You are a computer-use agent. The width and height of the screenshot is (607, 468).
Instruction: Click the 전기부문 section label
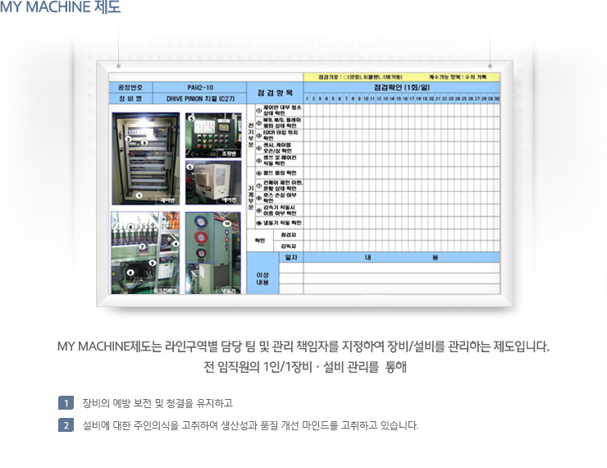coord(251,135)
